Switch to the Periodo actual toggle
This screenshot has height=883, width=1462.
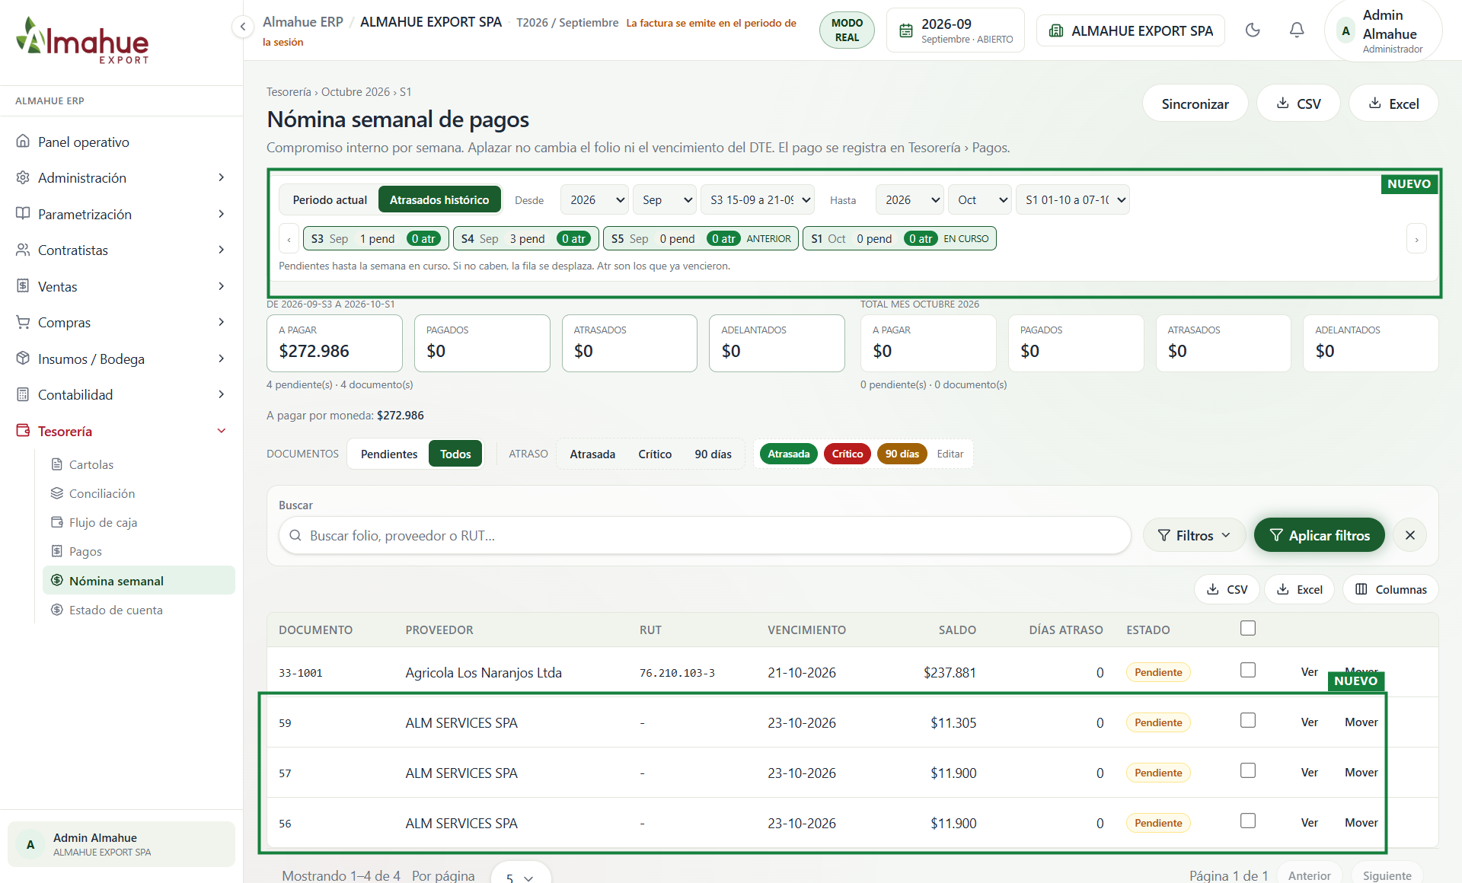tap(330, 199)
